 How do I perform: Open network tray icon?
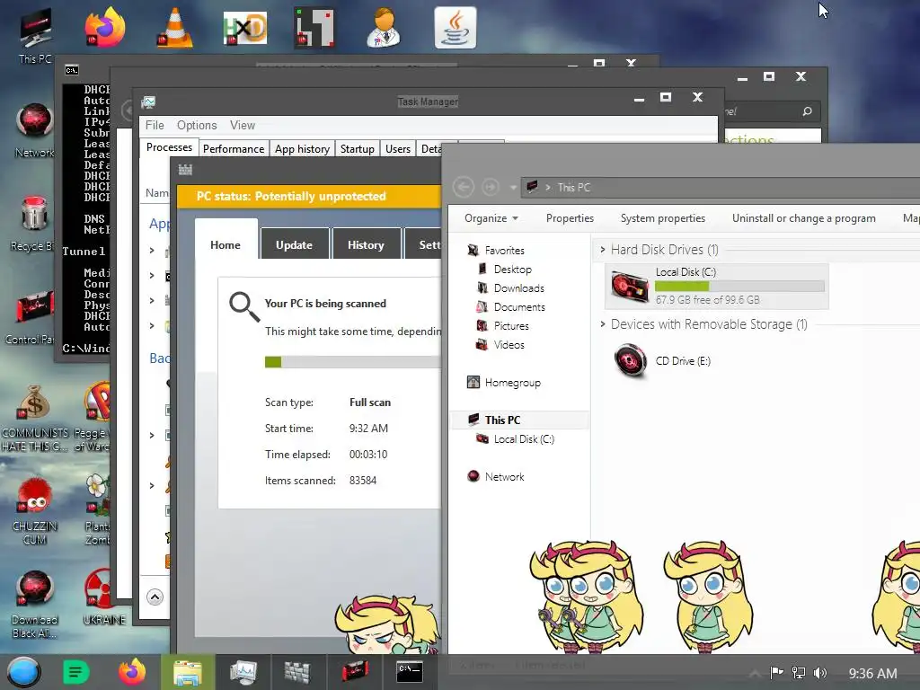tap(799, 672)
